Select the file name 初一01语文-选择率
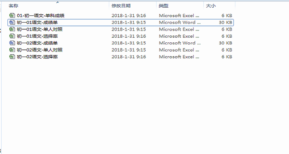 coord(37,36)
